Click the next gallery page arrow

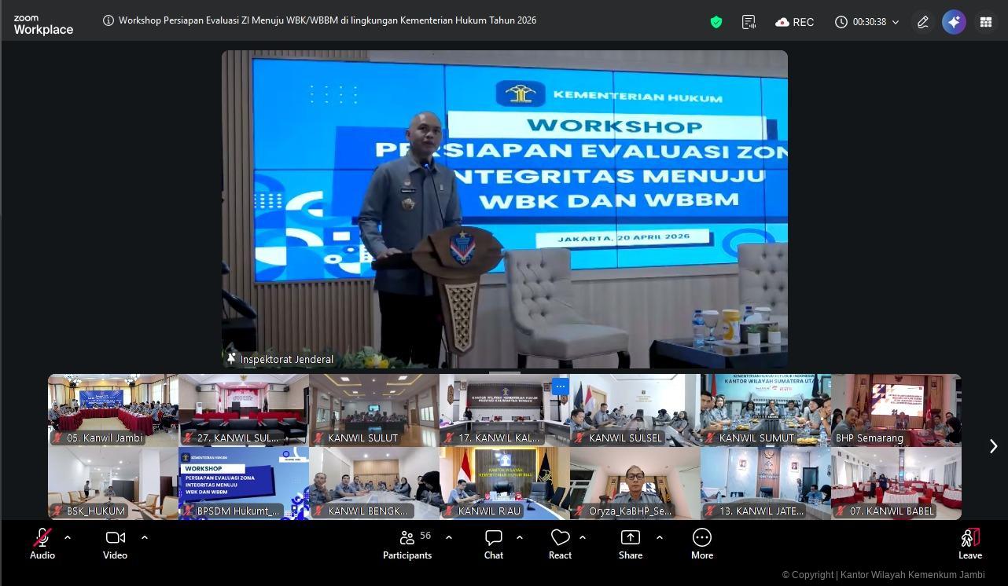(993, 445)
